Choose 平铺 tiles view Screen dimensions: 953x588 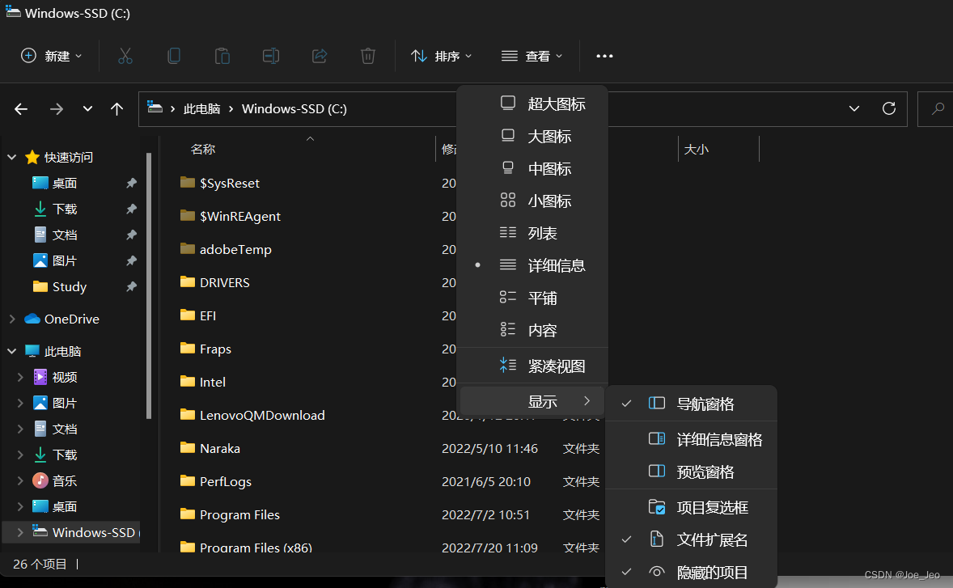click(x=532, y=298)
